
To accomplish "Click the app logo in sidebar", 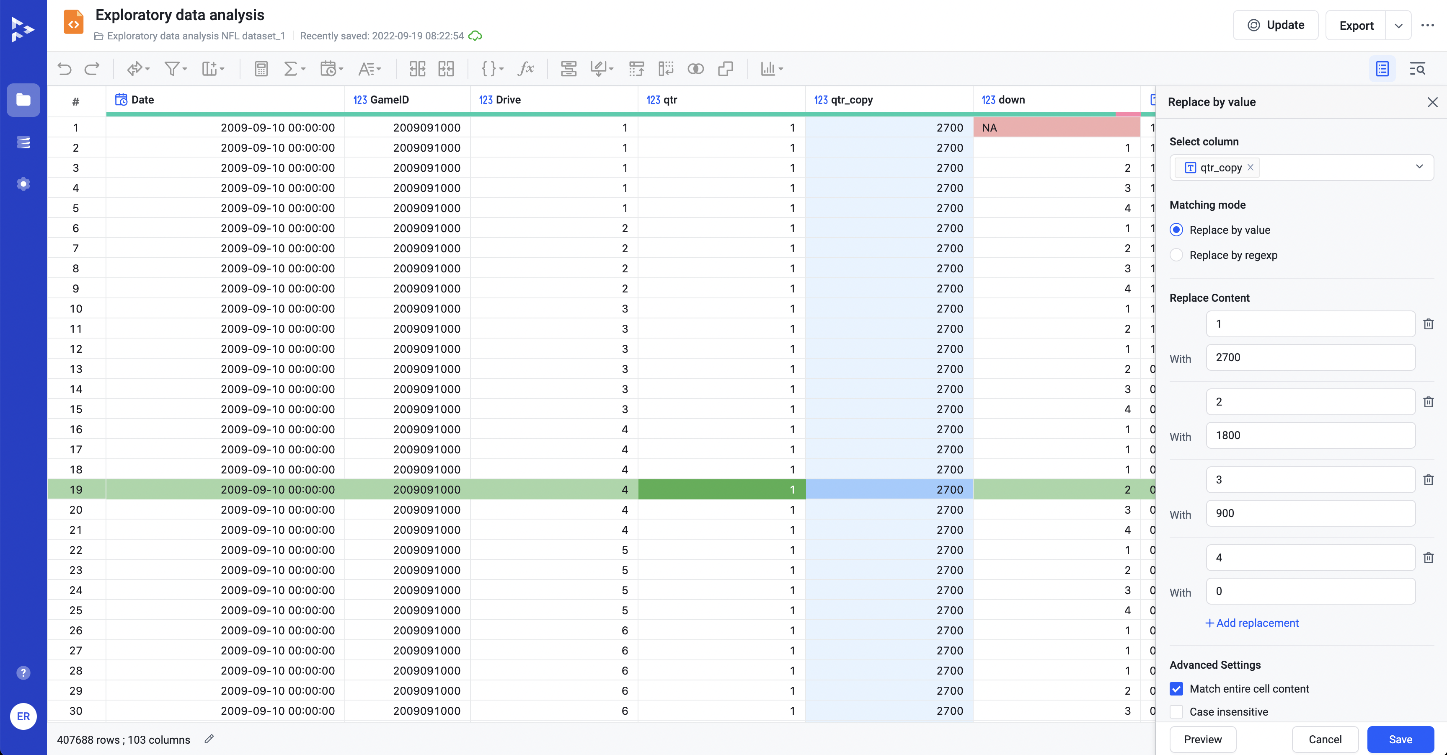I will (x=23, y=29).
